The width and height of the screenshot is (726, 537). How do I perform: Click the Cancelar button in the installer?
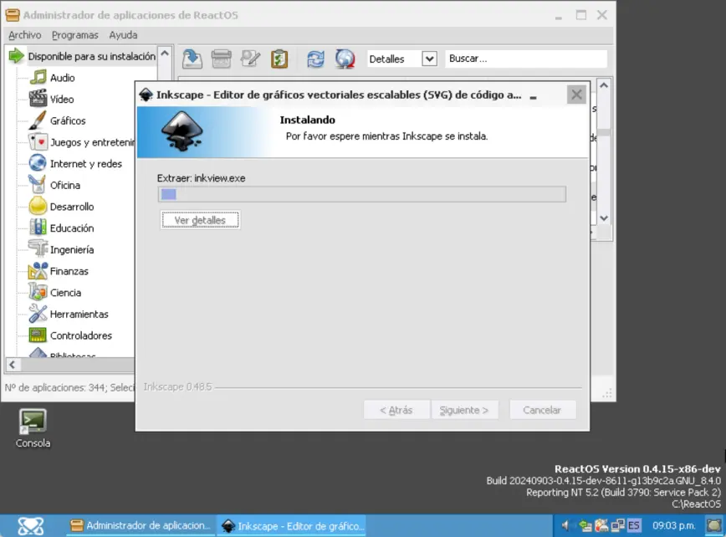click(542, 410)
